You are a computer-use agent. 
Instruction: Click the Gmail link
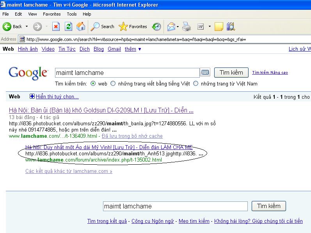[x=114, y=49]
